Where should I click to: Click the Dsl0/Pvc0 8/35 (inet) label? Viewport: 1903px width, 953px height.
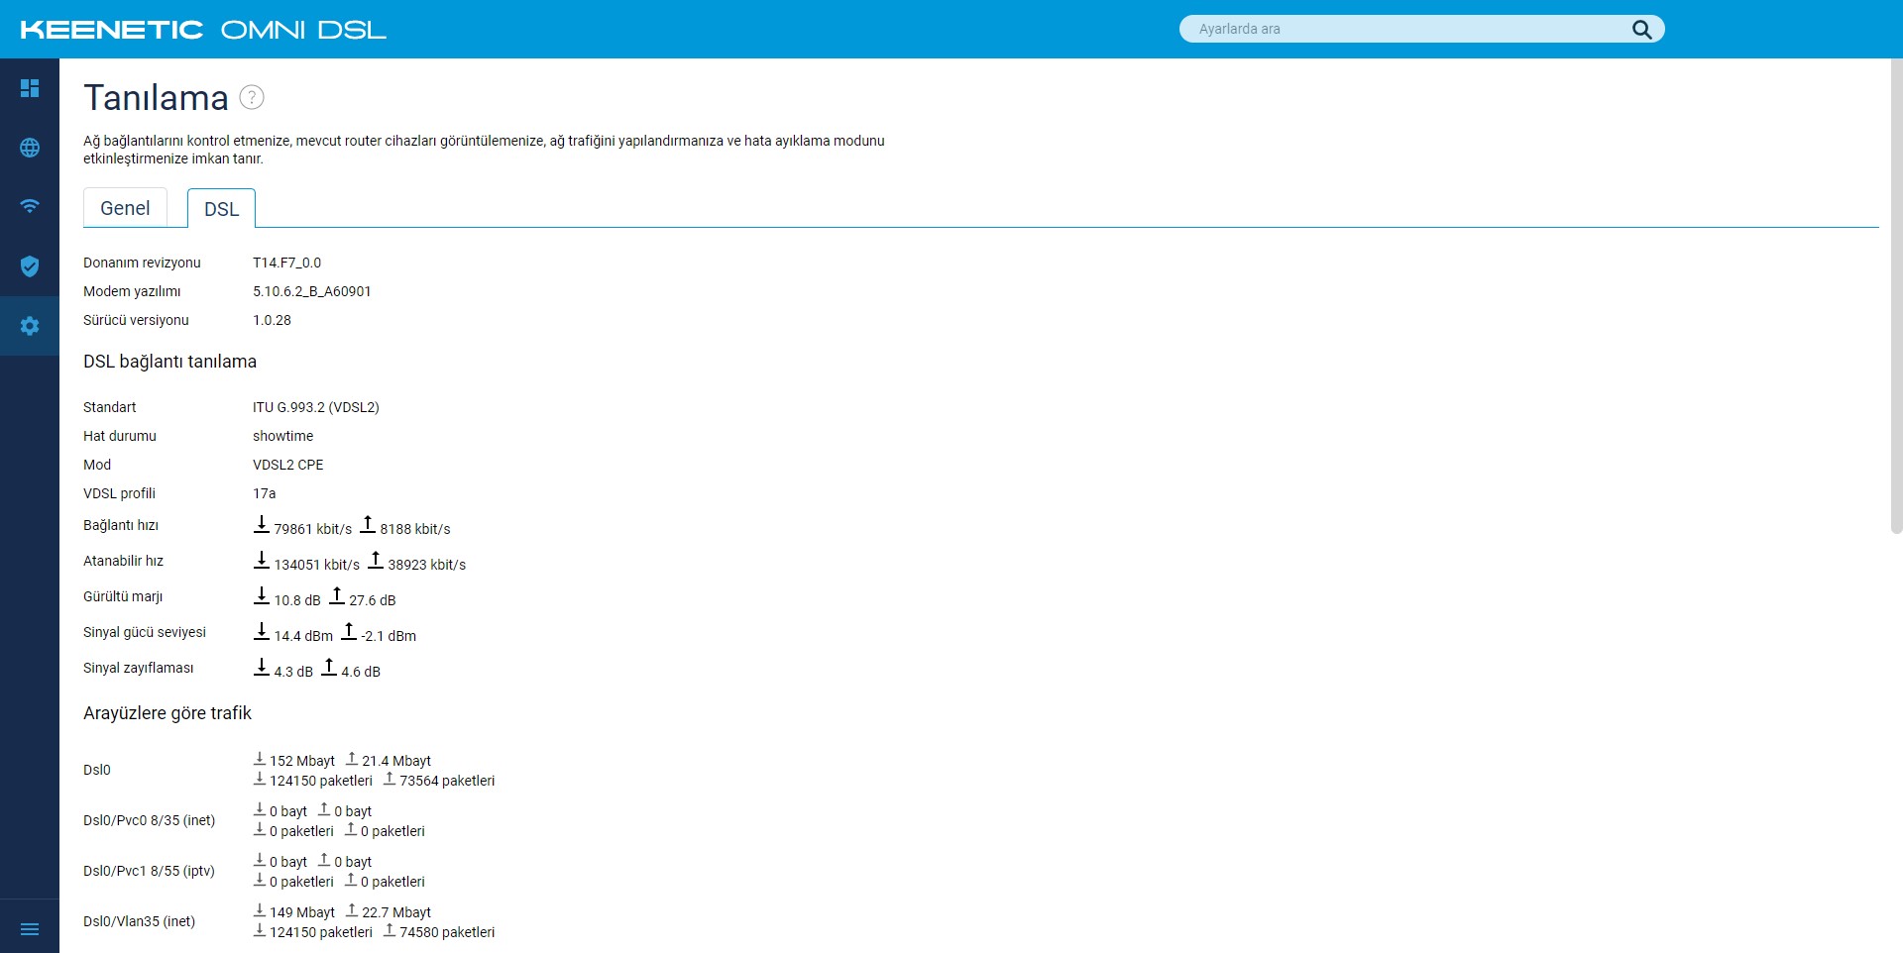tap(149, 820)
